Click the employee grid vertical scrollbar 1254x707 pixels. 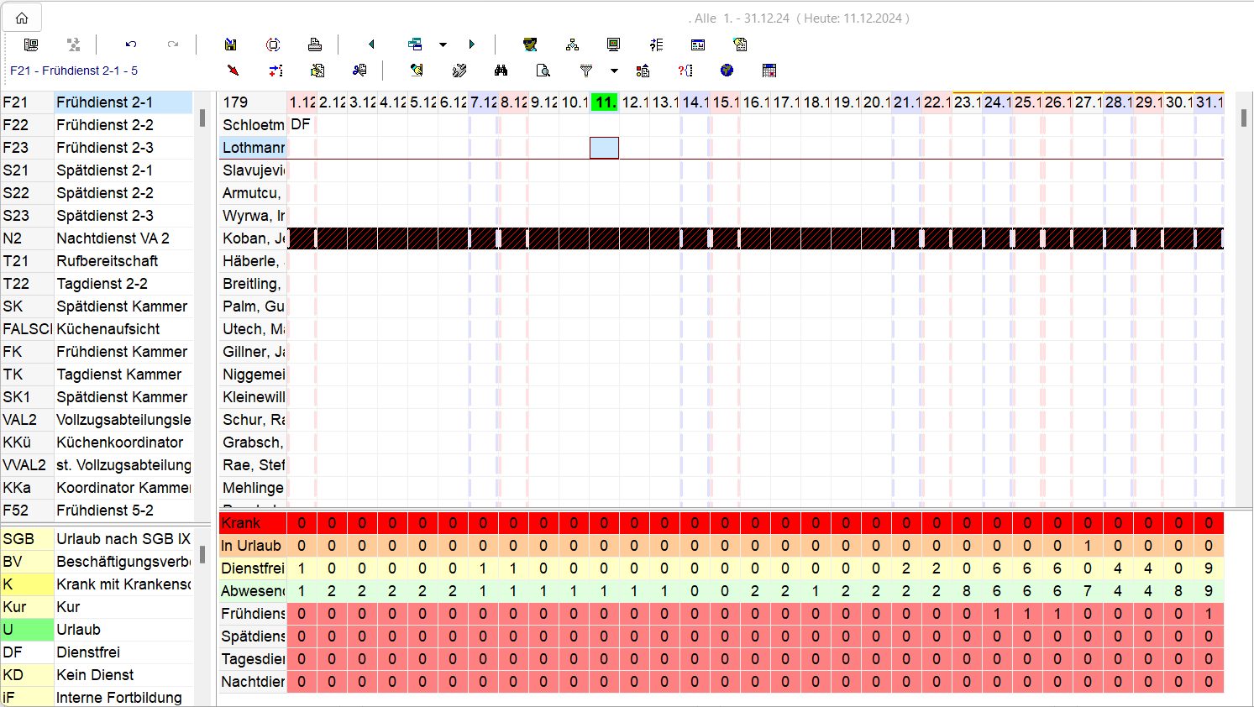(1244, 118)
